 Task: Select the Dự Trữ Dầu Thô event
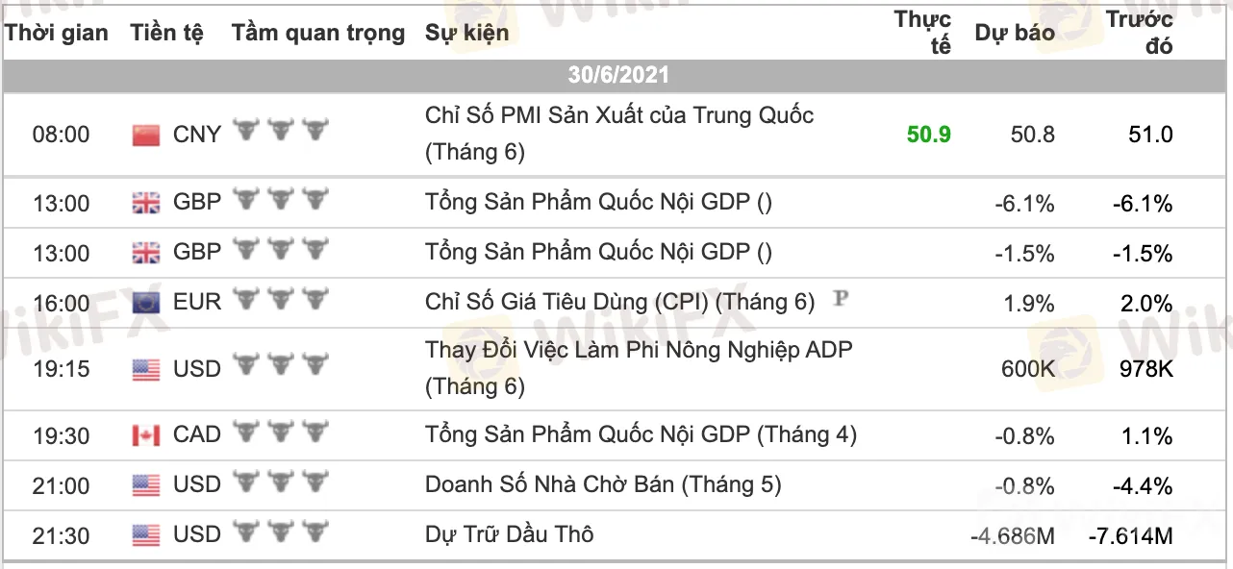click(x=509, y=533)
